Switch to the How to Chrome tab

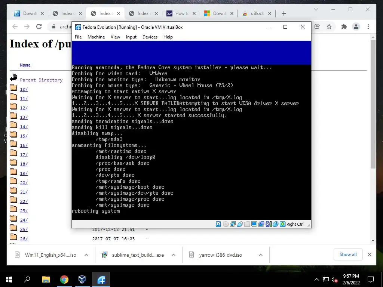181,13
